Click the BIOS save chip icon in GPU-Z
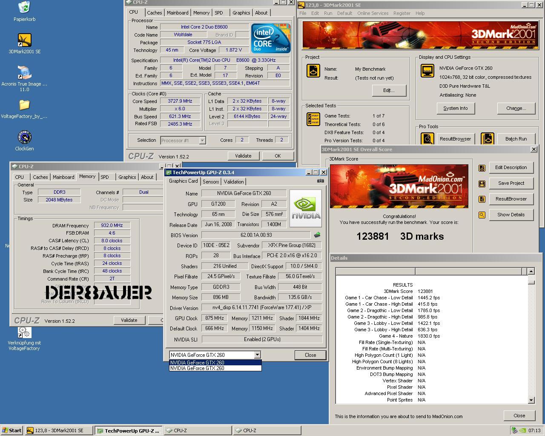This screenshot has width=545, height=436. click(317, 235)
